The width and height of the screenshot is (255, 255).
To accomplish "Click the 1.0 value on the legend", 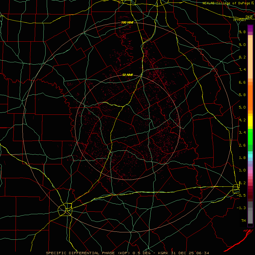I will point(242,170).
